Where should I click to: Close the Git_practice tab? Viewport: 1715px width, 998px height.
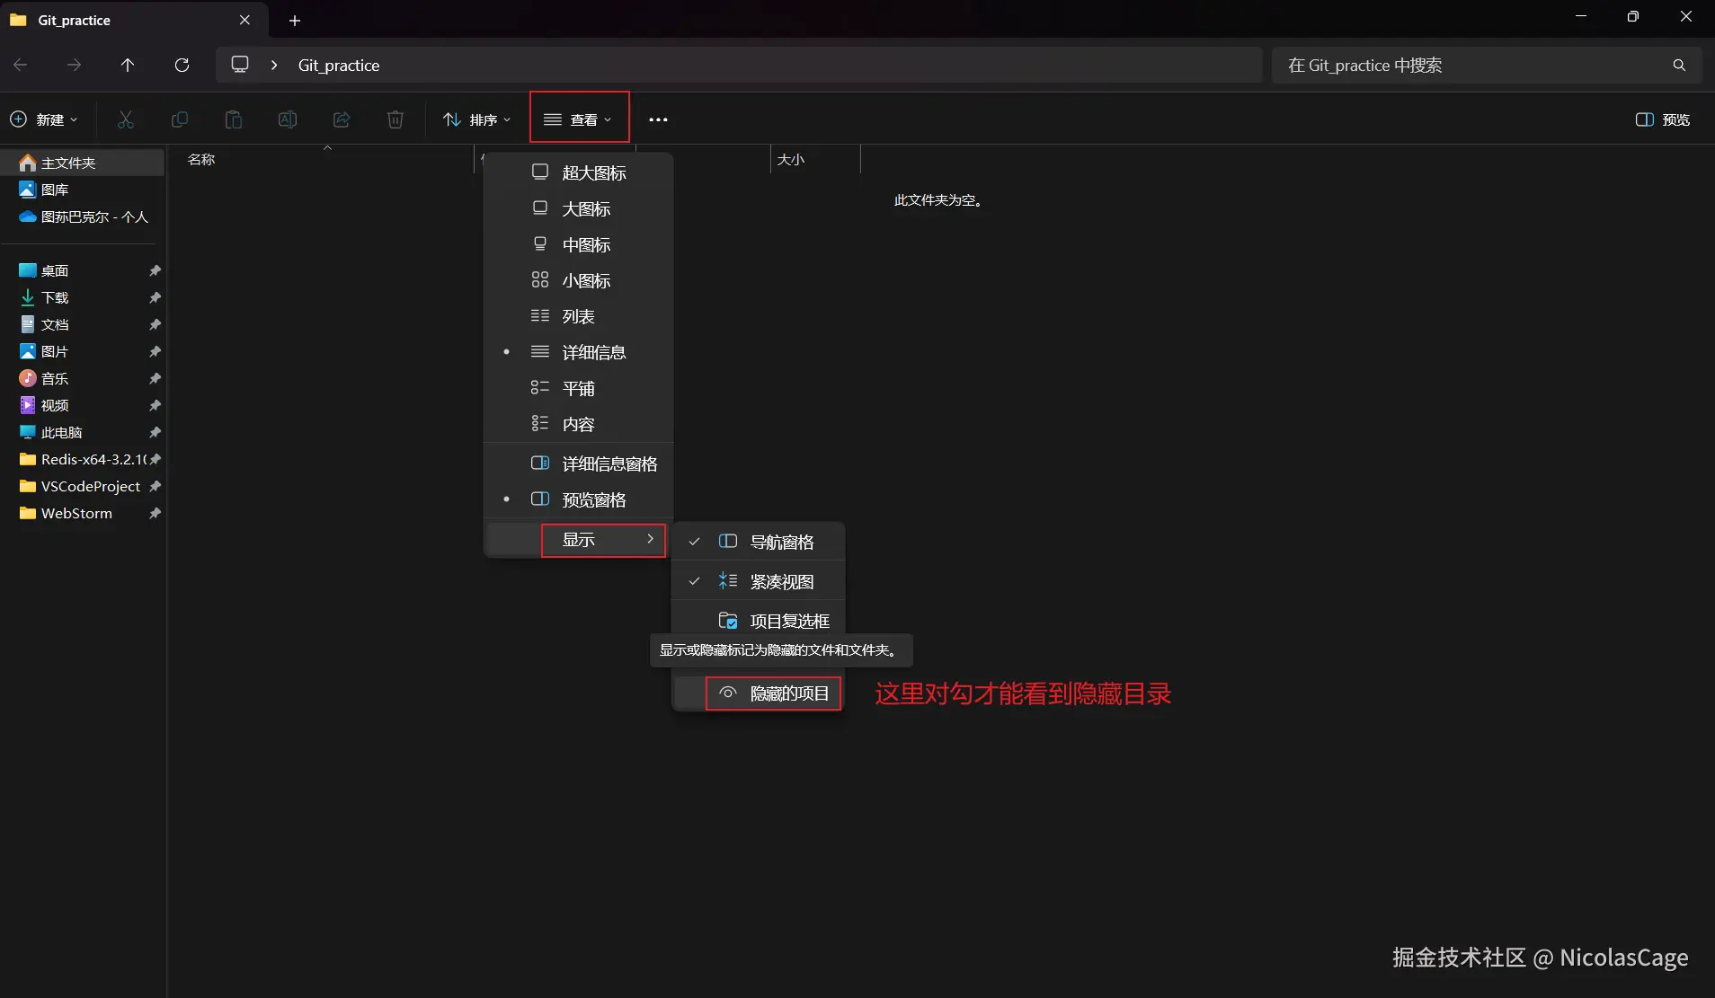(x=244, y=20)
